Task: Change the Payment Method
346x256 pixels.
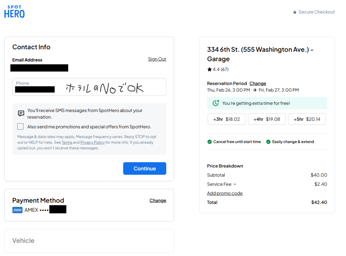Action: coord(158,200)
